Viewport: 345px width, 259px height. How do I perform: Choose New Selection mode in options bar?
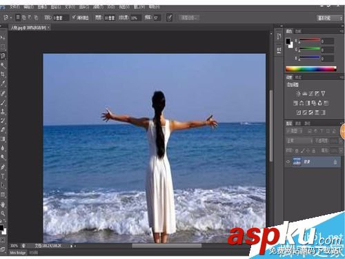click(18, 17)
